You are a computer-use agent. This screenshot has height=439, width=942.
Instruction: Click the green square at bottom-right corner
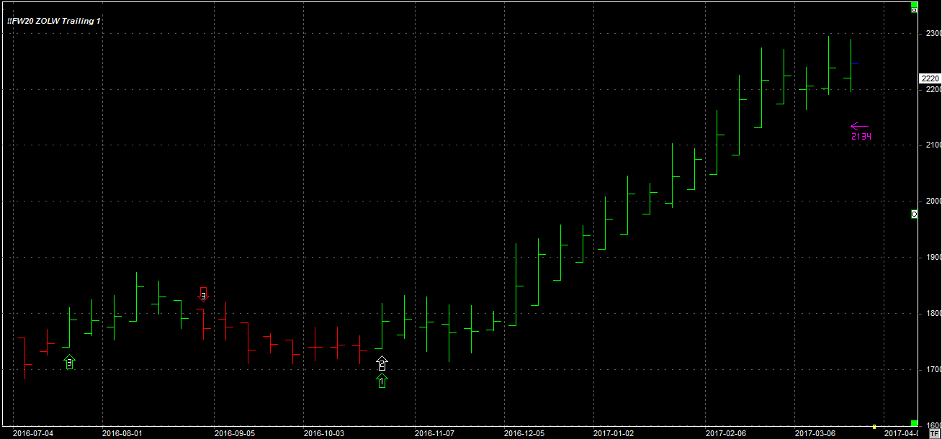pos(914,422)
